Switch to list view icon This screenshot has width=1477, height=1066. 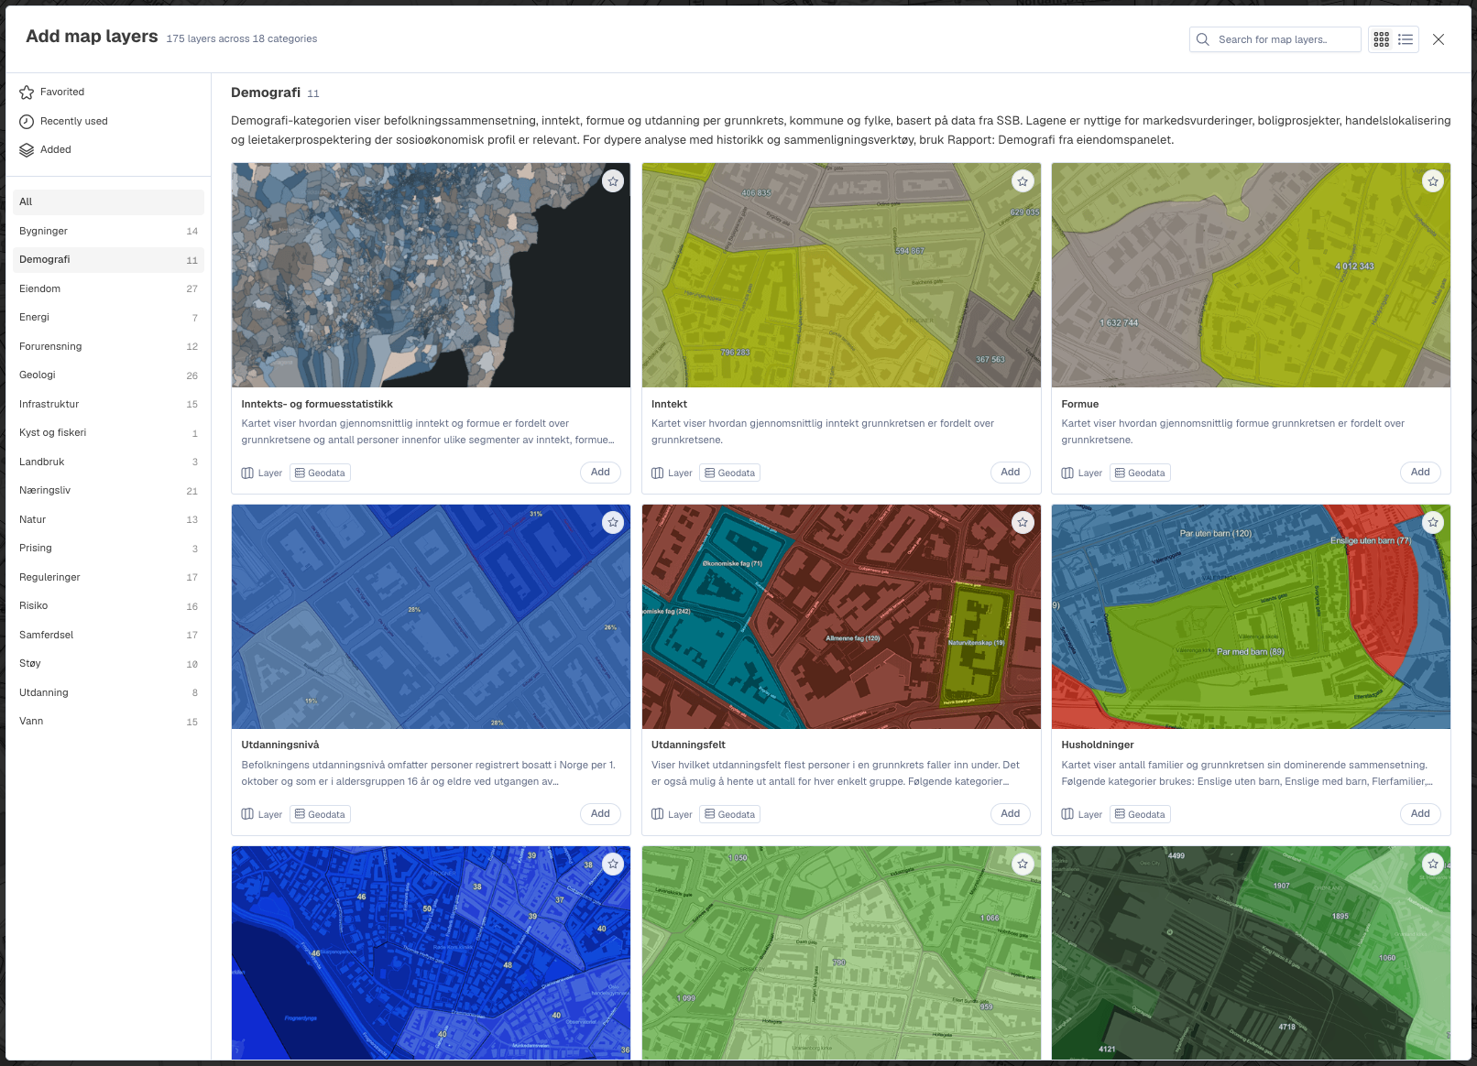(x=1406, y=39)
